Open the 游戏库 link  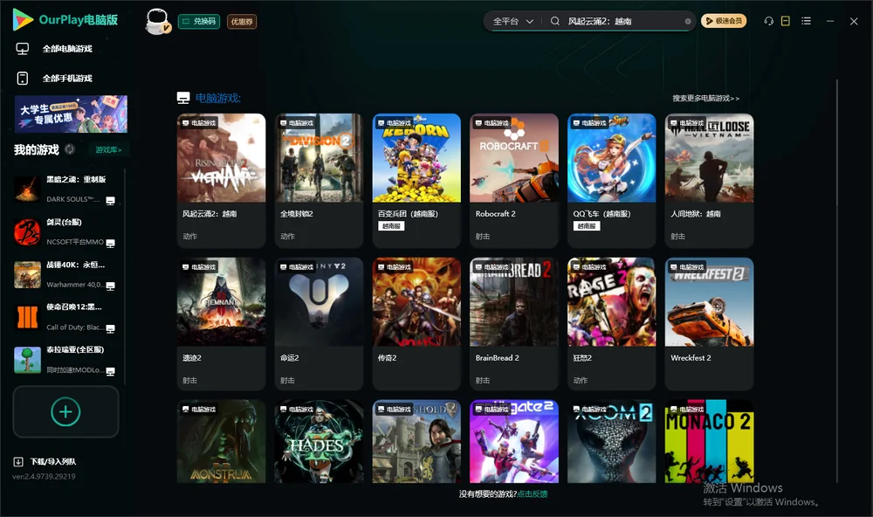[x=108, y=150]
